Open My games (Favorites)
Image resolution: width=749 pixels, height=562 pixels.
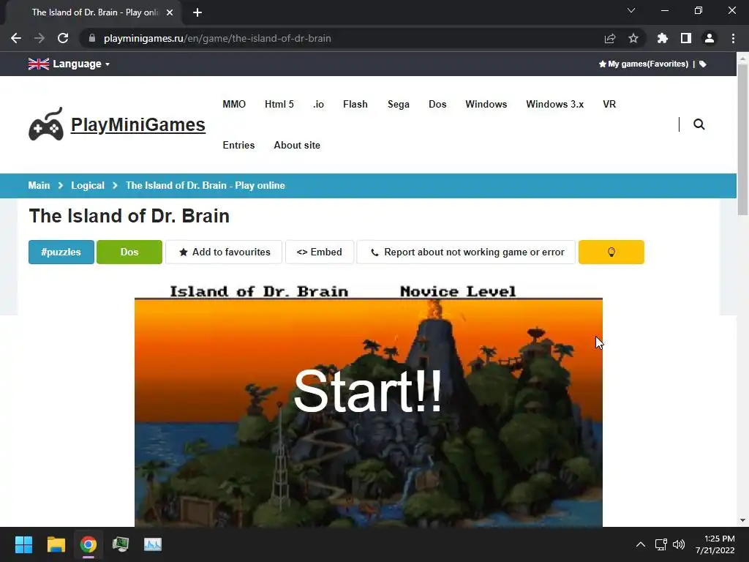click(x=643, y=64)
